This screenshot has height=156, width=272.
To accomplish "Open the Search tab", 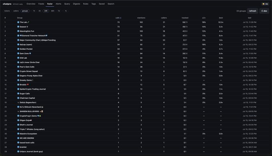I will (x=111, y=4).
